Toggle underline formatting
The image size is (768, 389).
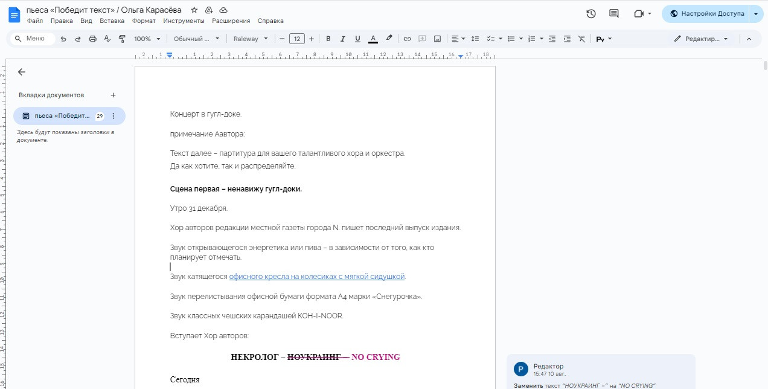357,39
